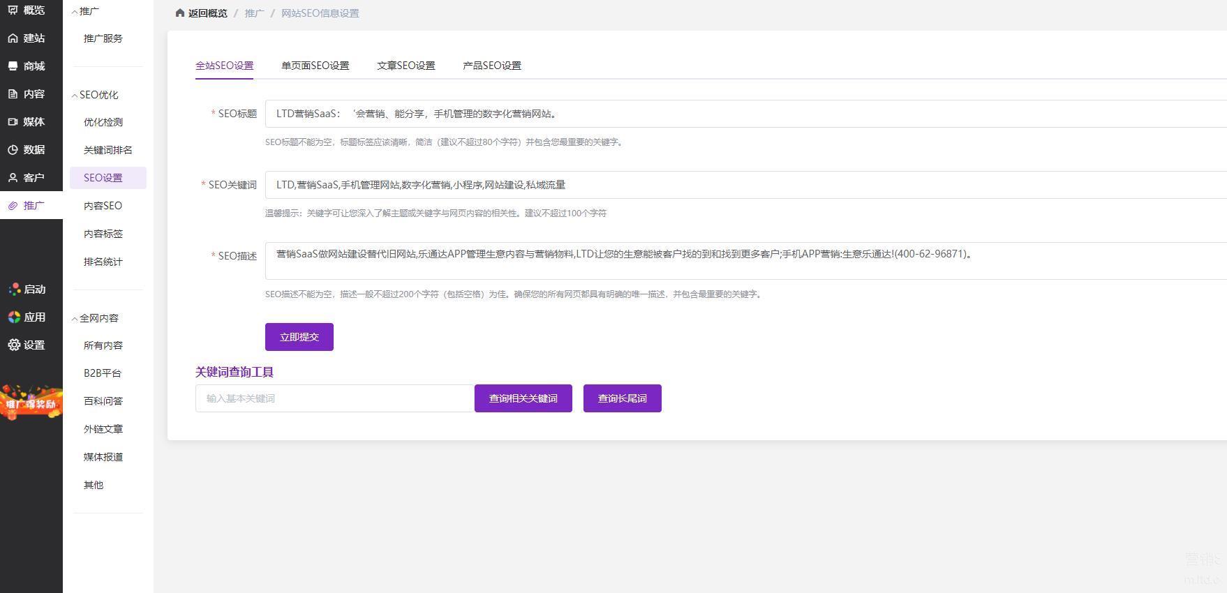Open the 商城 shop icon

coord(13,66)
